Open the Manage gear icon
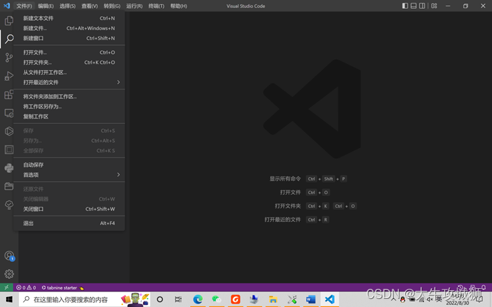Viewport: 492px width, 307px height. coord(9,274)
